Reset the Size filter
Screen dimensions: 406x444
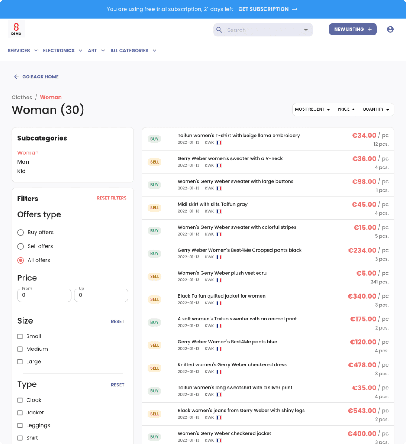pos(117,322)
